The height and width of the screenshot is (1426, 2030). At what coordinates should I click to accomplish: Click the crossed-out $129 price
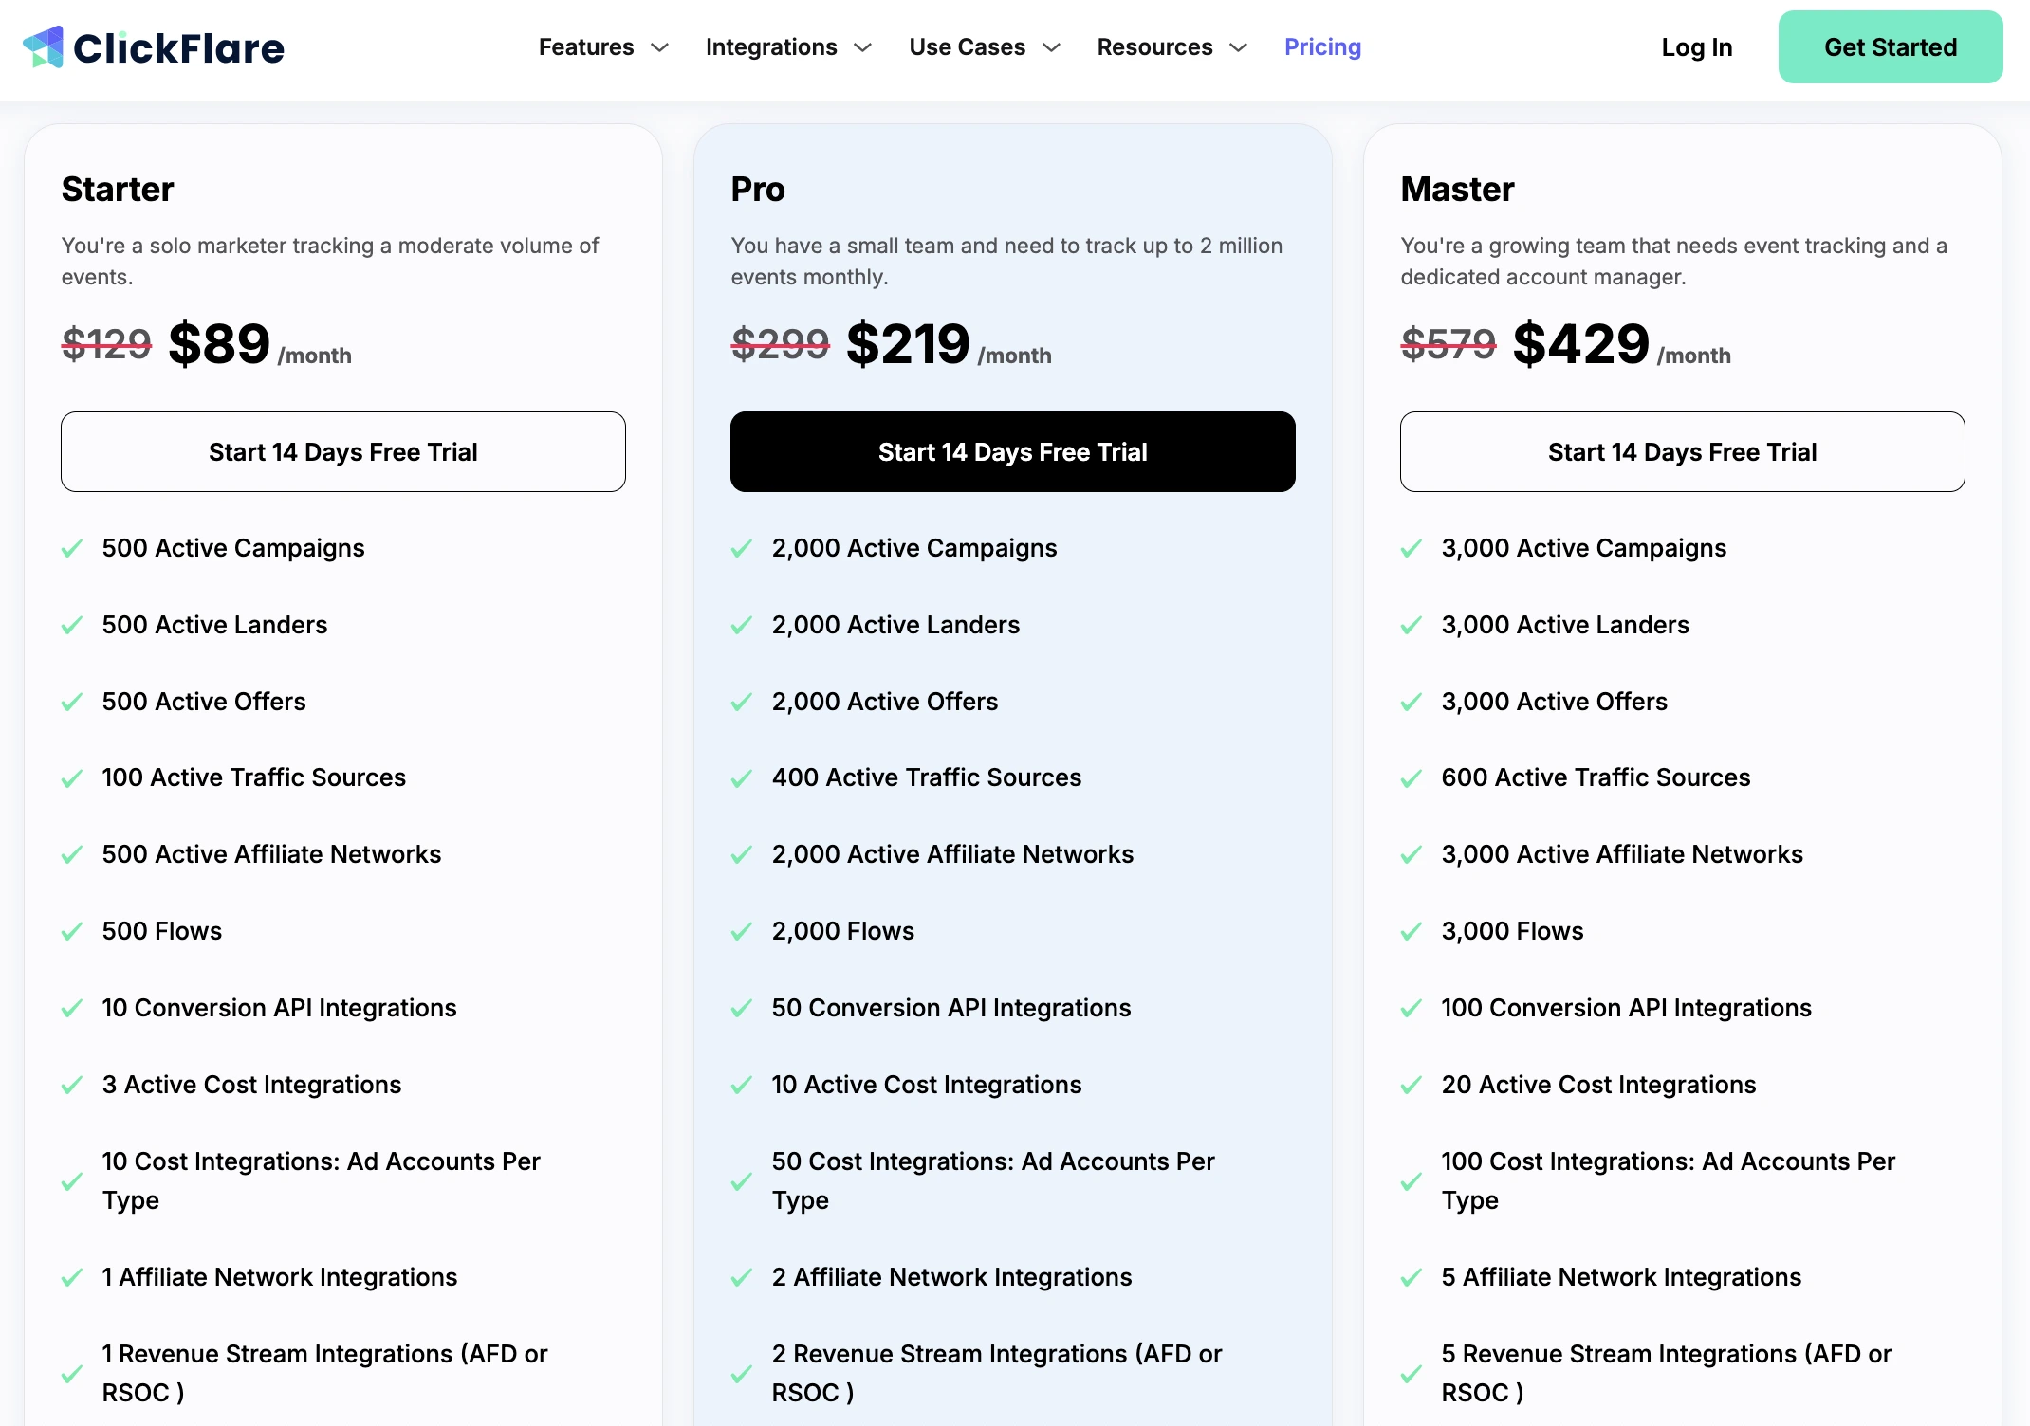(x=106, y=343)
